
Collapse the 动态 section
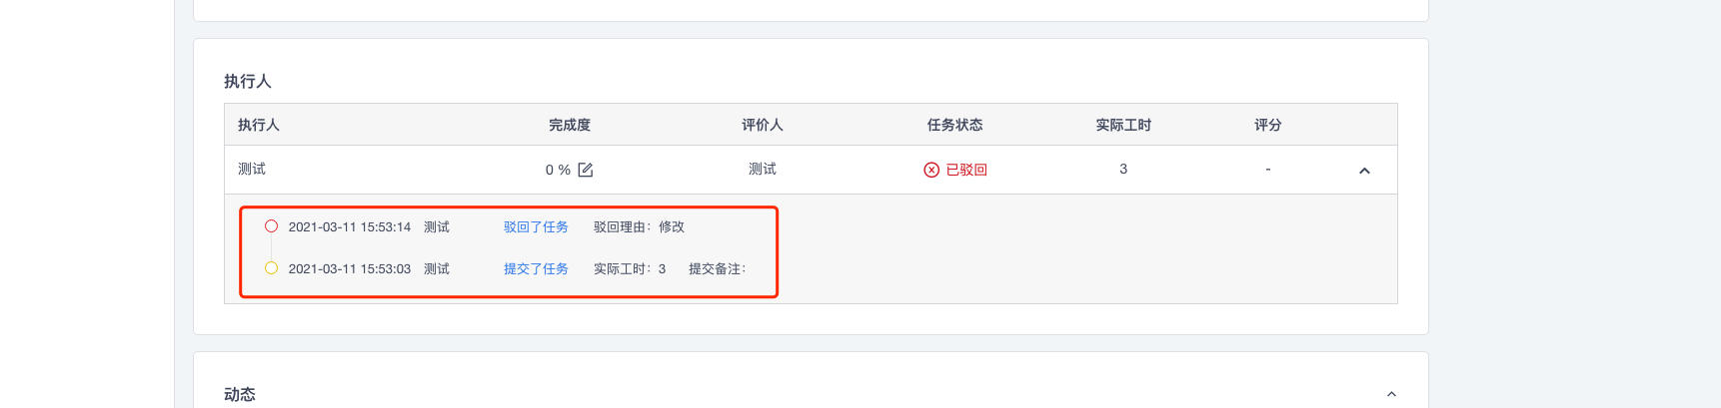[x=1391, y=394]
